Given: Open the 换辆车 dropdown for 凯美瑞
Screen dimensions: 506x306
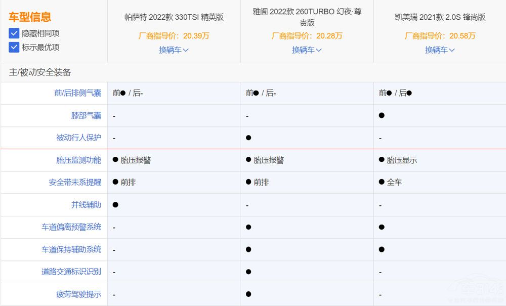Looking at the screenshot, I should pos(440,50).
